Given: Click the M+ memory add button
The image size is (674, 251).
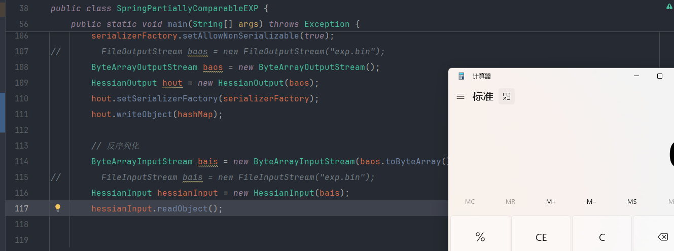Looking at the screenshot, I should [551, 202].
